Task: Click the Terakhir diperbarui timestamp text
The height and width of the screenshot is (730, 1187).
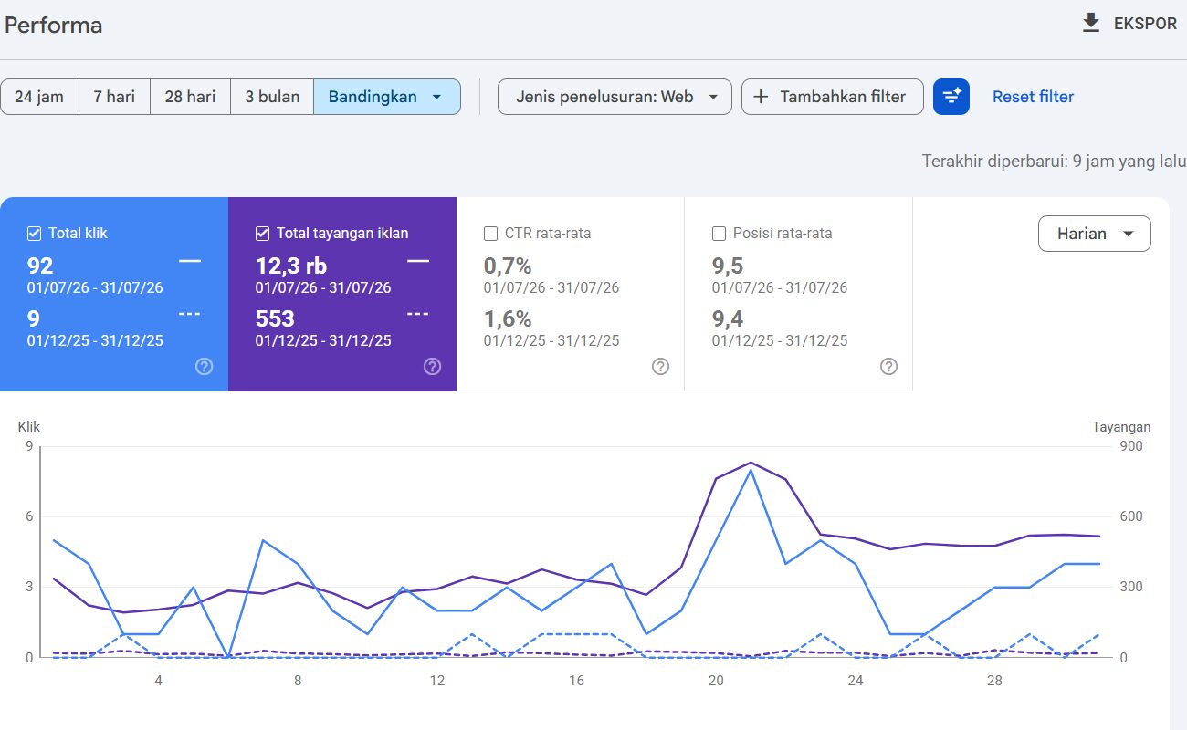Action: point(1054,162)
